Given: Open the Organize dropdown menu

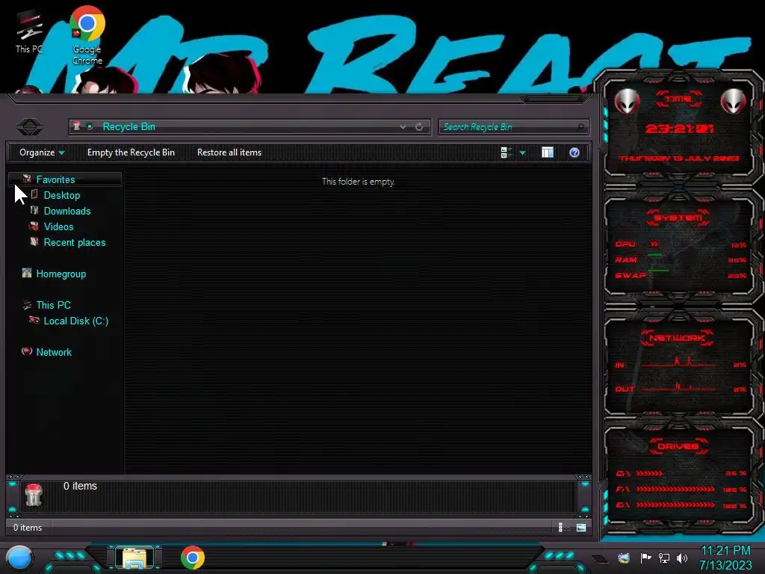Looking at the screenshot, I should (x=42, y=152).
